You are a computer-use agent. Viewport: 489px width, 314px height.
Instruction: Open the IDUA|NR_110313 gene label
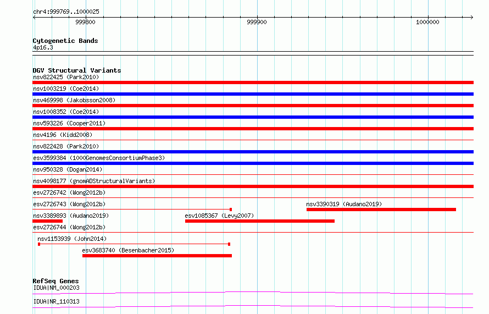click(x=56, y=301)
